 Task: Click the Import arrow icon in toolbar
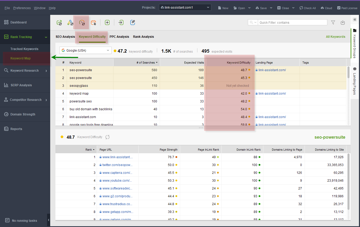(x=121, y=22)
